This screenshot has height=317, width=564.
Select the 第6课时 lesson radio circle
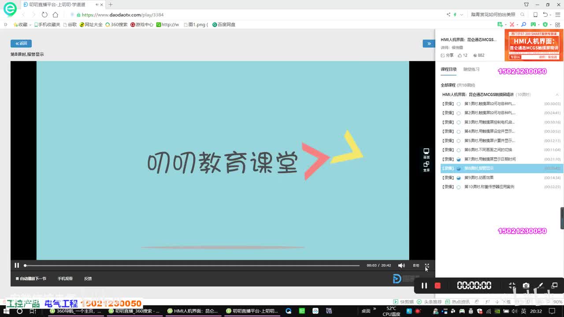point(459,150)
